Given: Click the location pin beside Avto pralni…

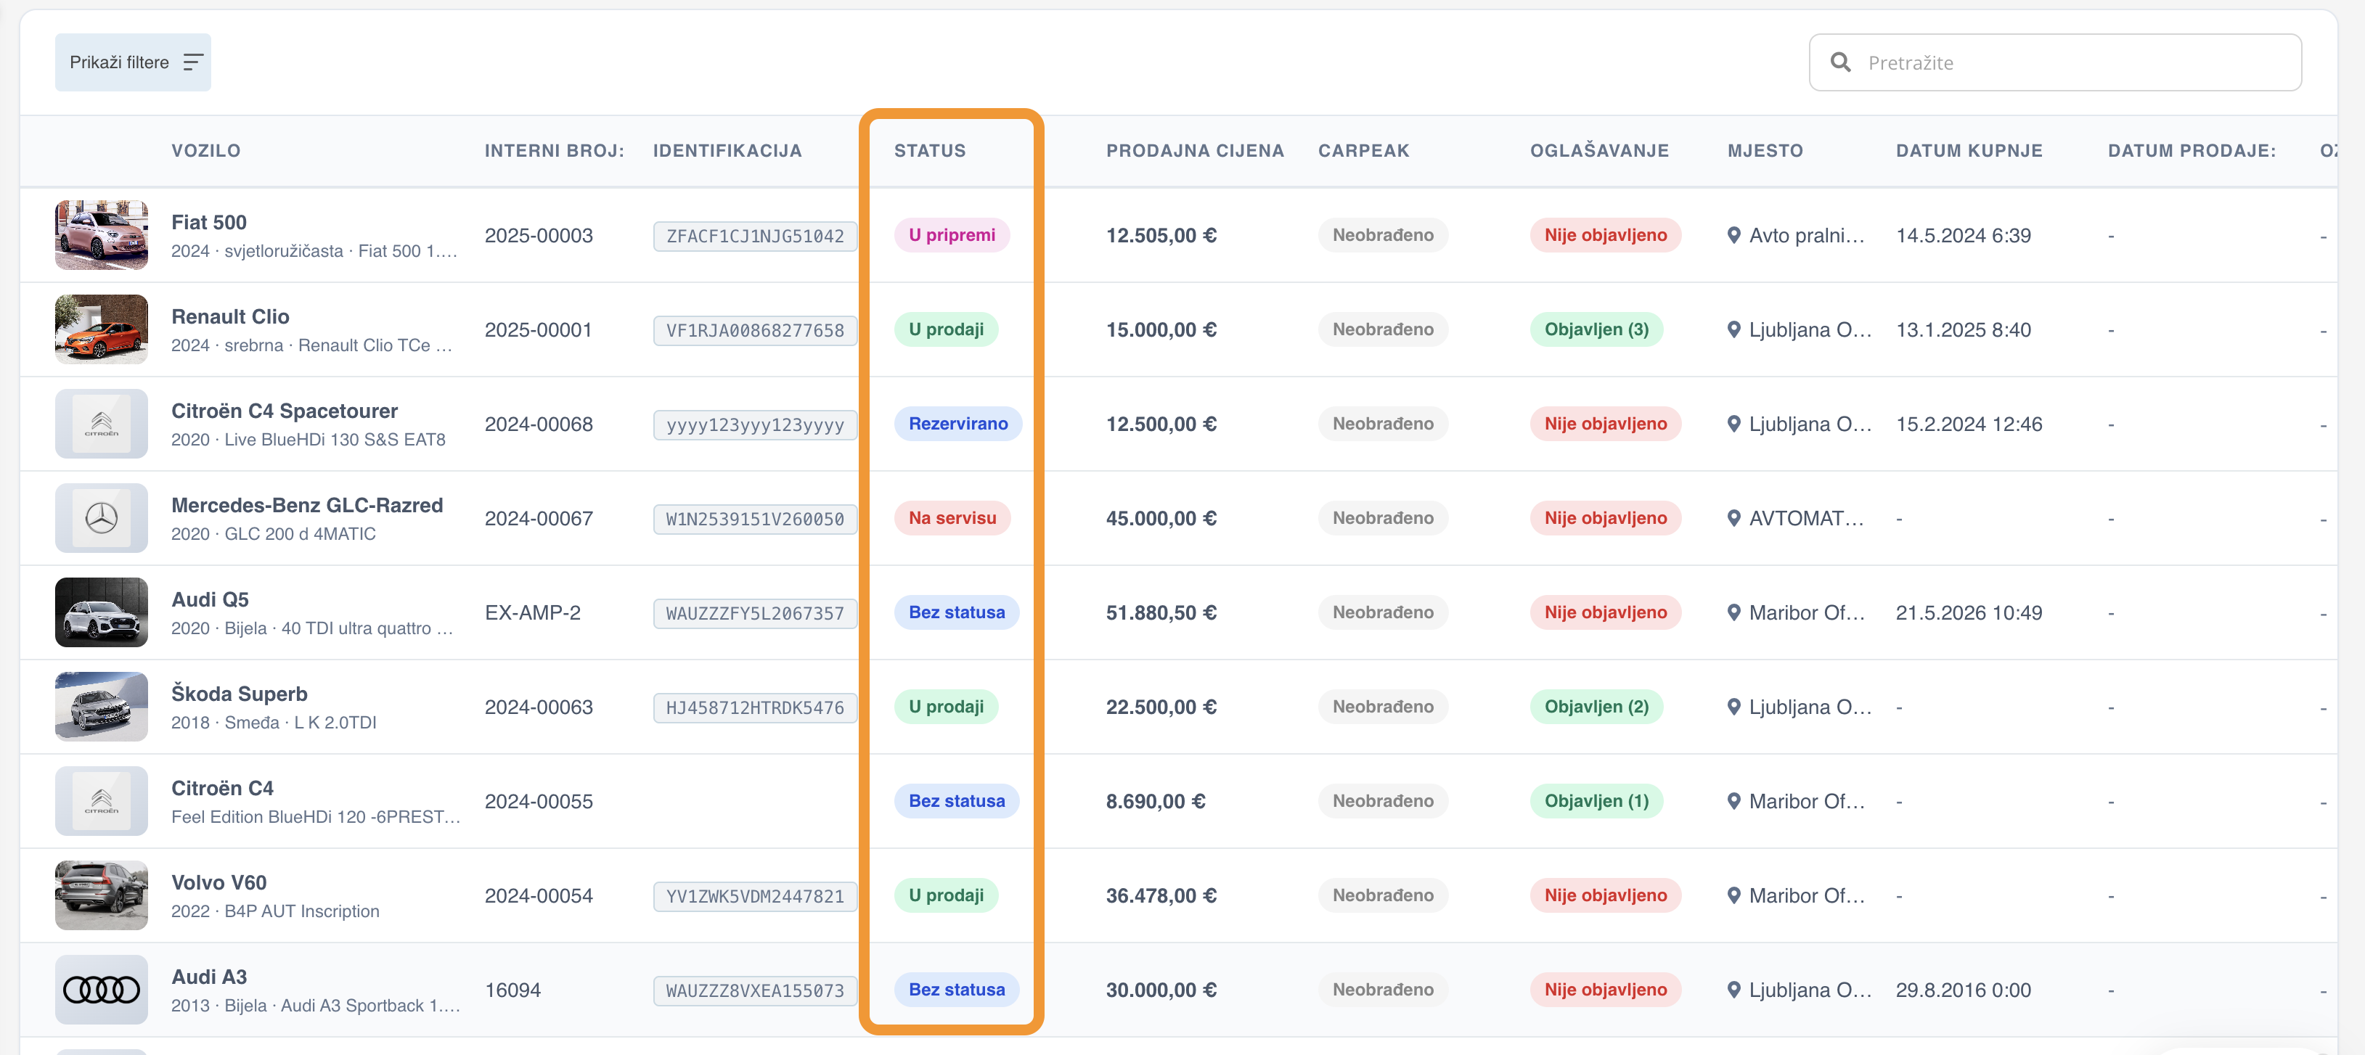Looking at the screenshot, I should pos(1733,236).
